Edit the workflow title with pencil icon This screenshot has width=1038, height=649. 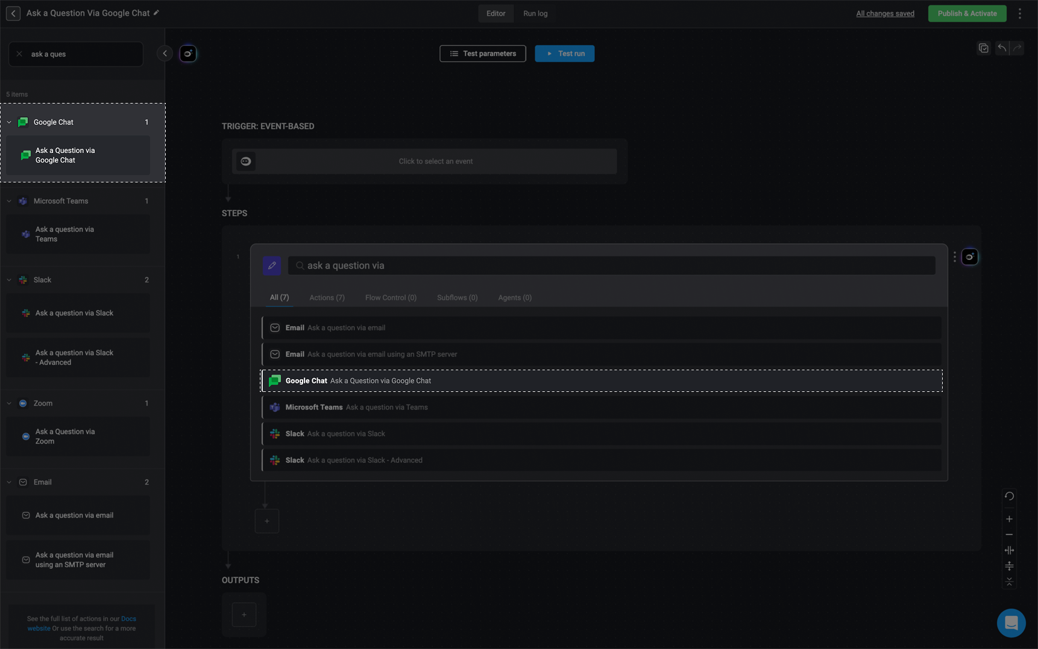pyautogui.click(x=156, y=13)
